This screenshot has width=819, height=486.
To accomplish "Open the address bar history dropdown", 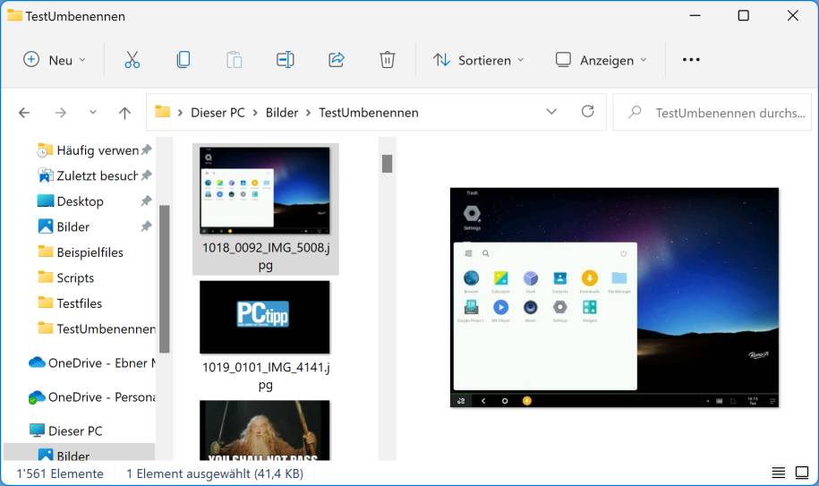I will coord(551,112).
